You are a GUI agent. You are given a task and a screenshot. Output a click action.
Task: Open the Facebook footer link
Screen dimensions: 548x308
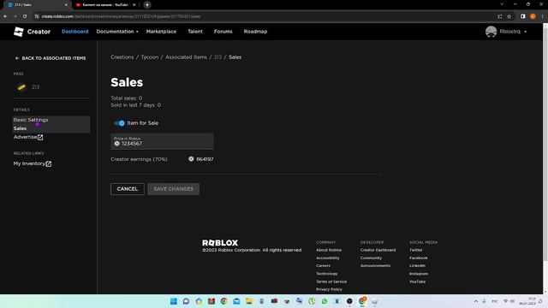click(x=419, y=258)
